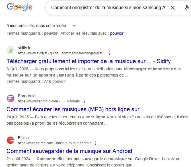The width and height of the screenshot is (191, 167).
Task: Show results with "pouvoir" link
Action: [x=117, y=33]
